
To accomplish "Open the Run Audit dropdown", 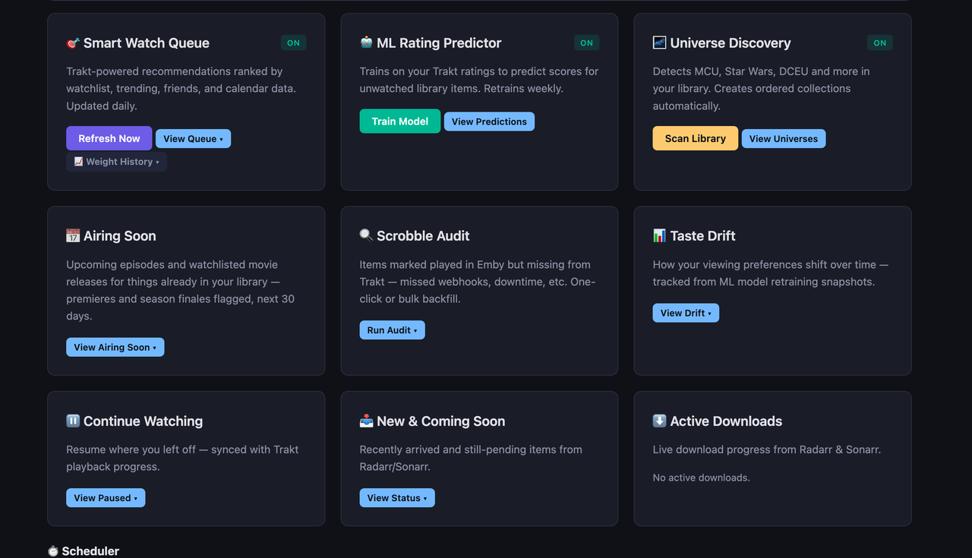I will coord(392,330).
